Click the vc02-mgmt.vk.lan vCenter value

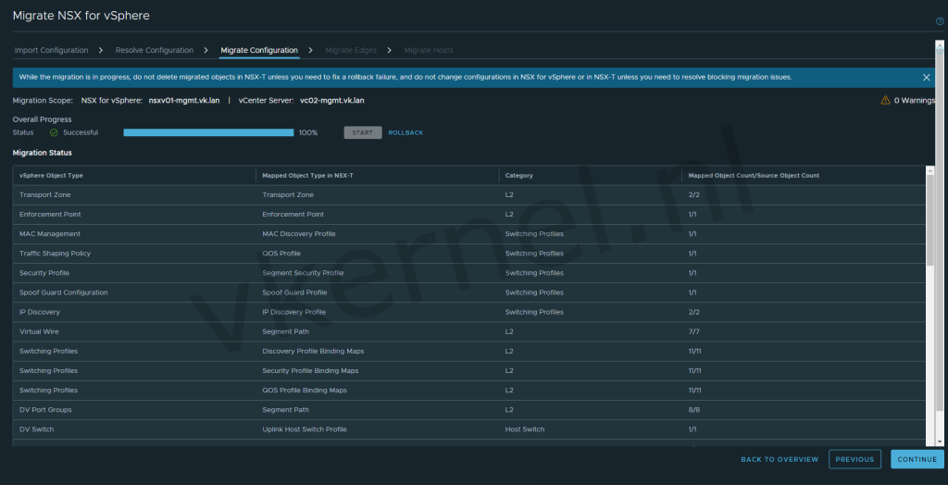click(332, 100)
